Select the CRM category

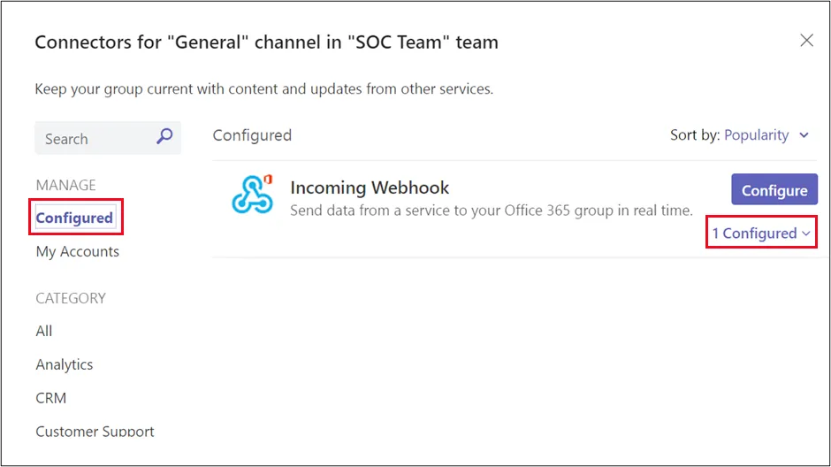51,398
